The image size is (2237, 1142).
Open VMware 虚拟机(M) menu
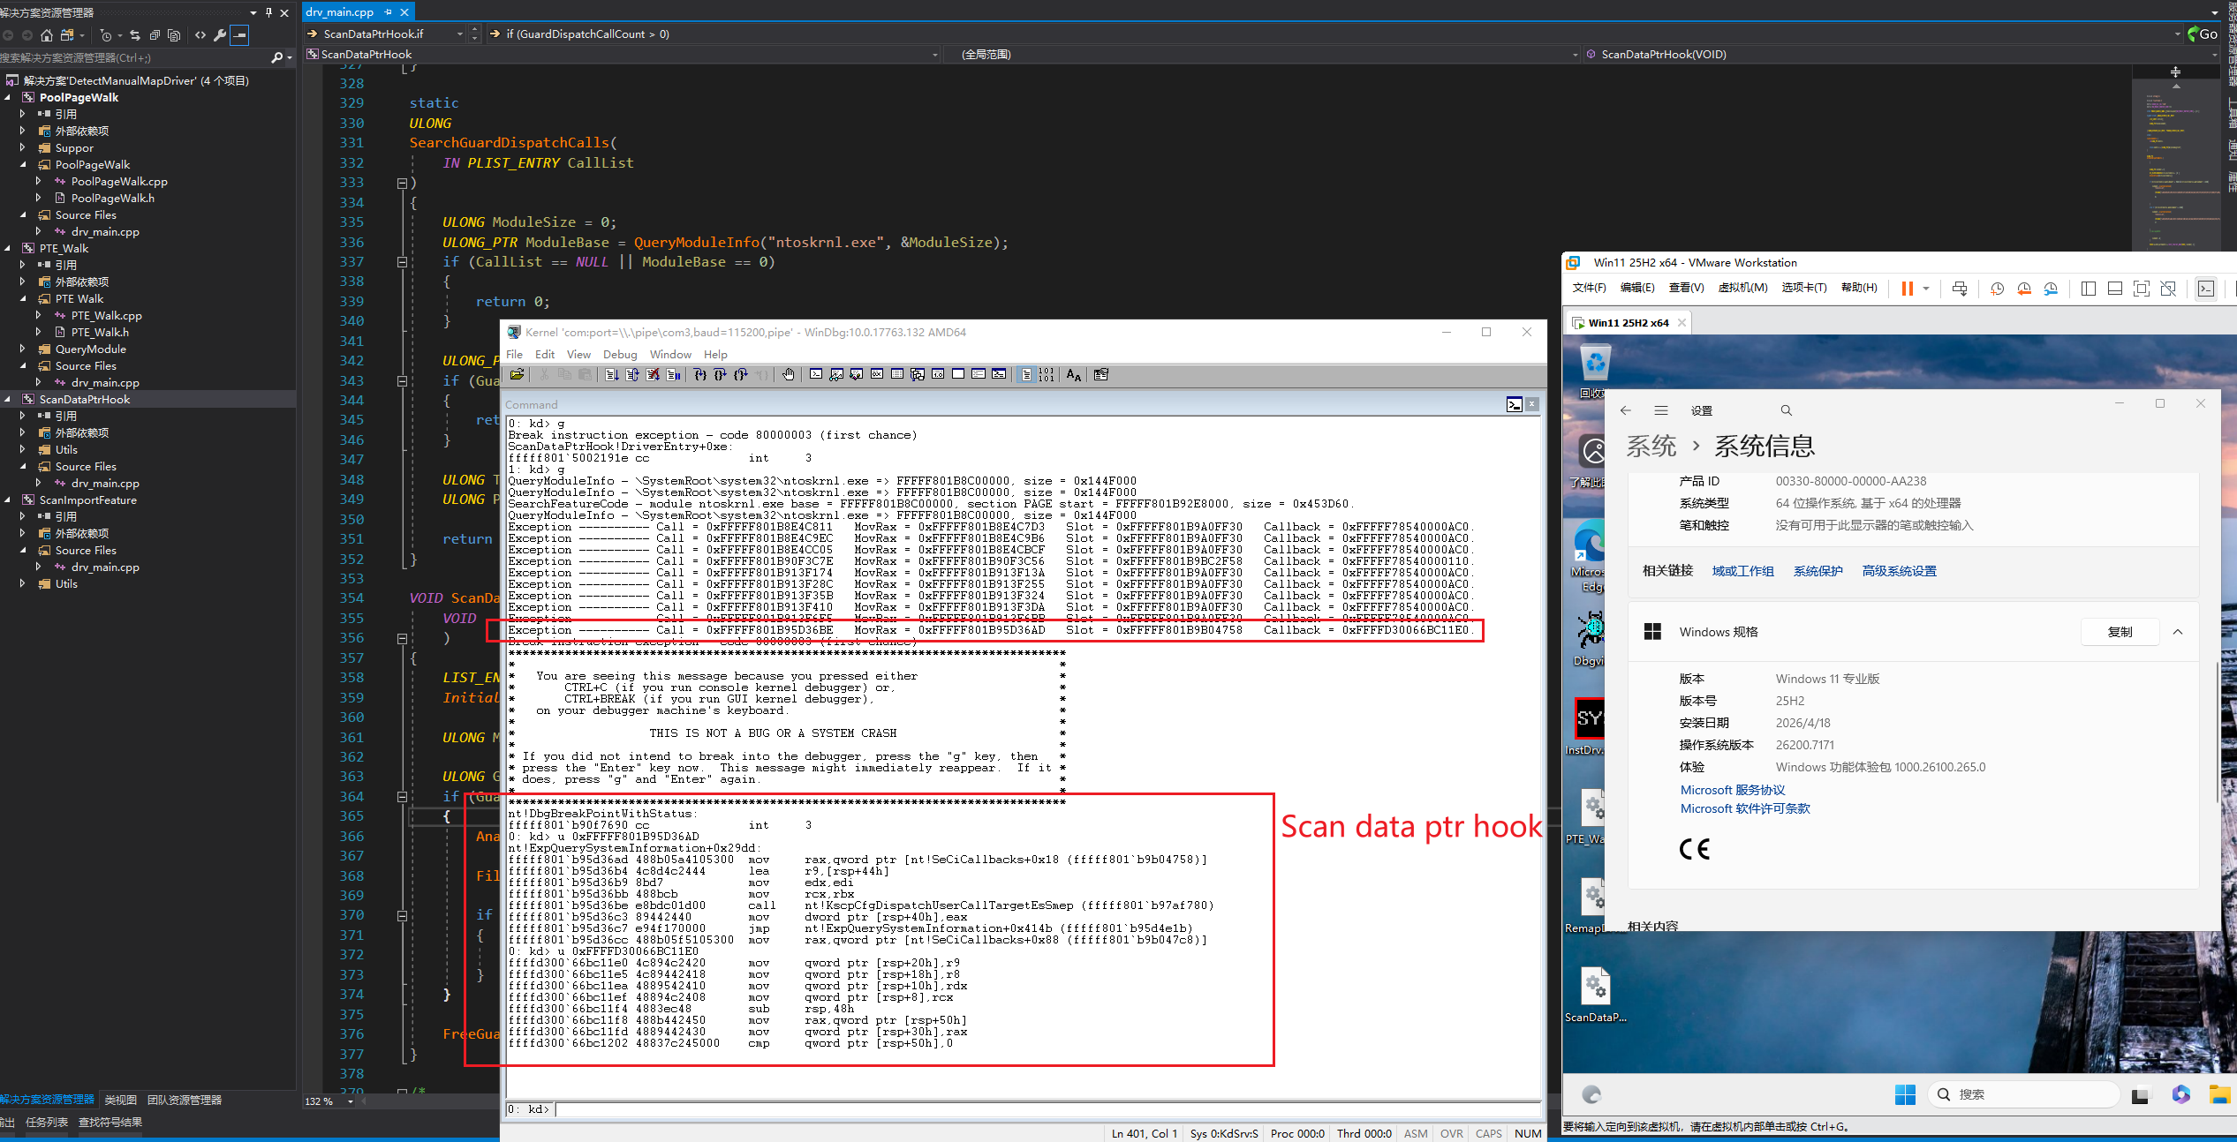1742,288
